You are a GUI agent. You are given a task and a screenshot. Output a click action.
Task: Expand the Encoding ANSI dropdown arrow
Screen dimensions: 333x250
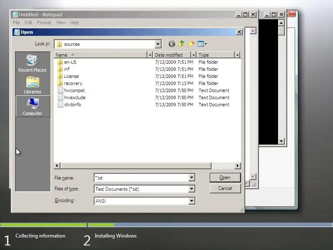pos(191,201)
